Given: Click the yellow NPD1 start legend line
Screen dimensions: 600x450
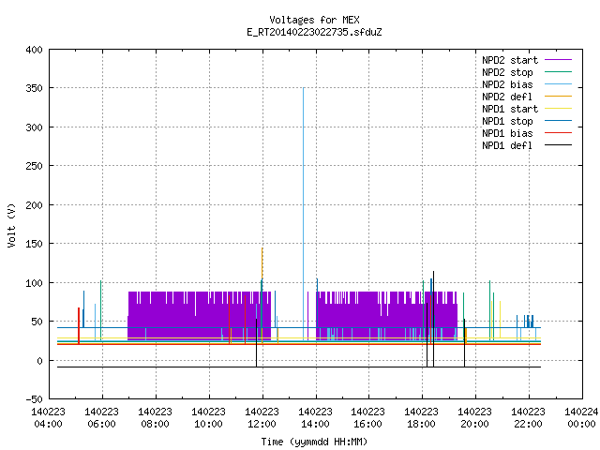Looking at the screenshot, I should click(558, 109).
